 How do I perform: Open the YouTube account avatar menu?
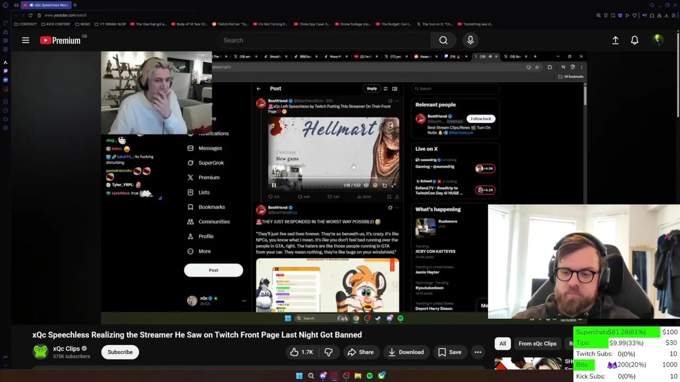coord(658,40)
